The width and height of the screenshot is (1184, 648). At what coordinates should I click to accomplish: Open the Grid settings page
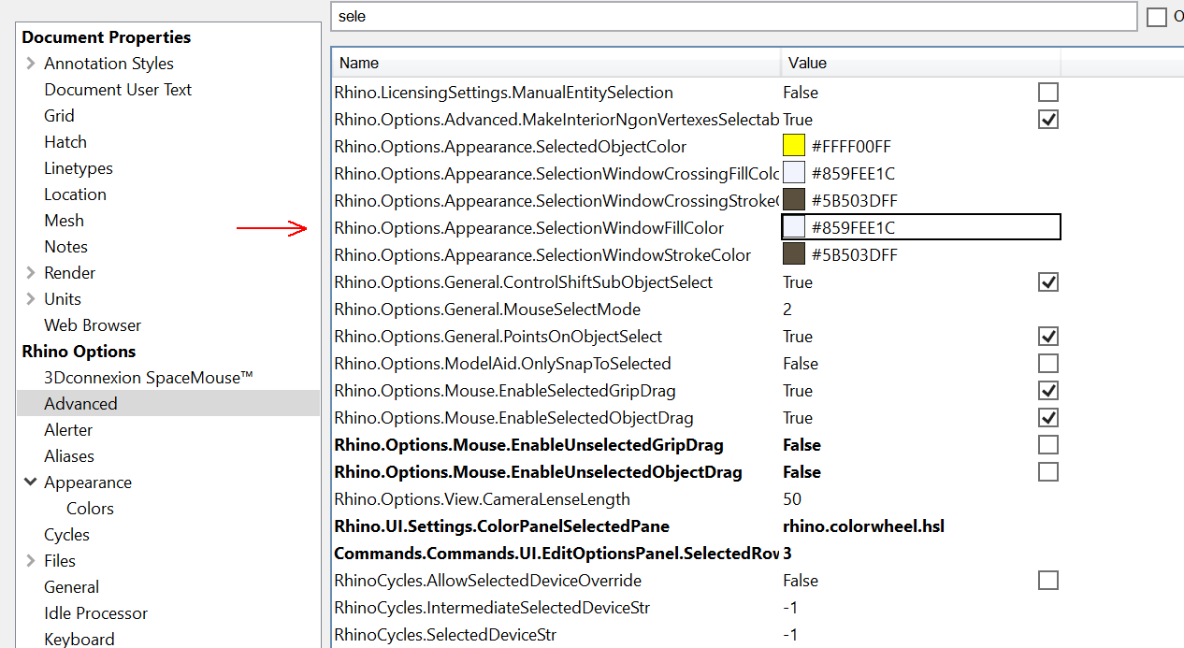[x=59, y=116]
